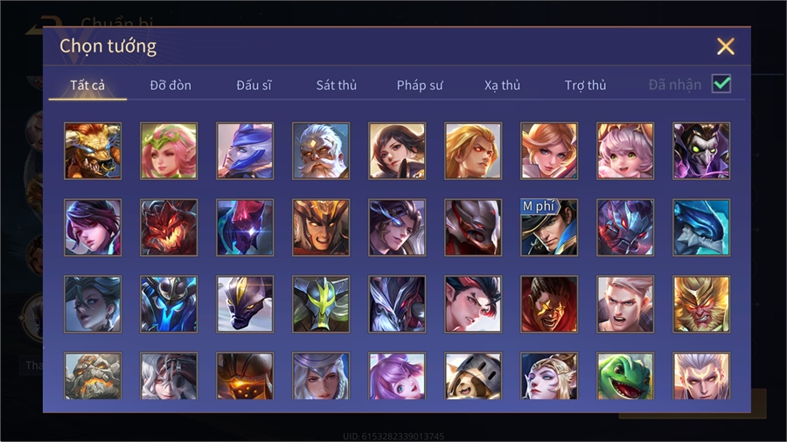Open the Sát thủ tab
The image size is (787, 442).
[337, 86]
